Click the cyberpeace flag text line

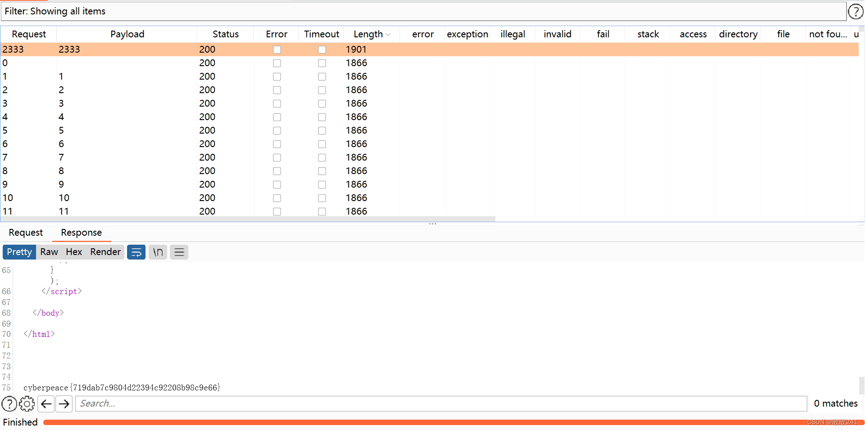(122, 388)
